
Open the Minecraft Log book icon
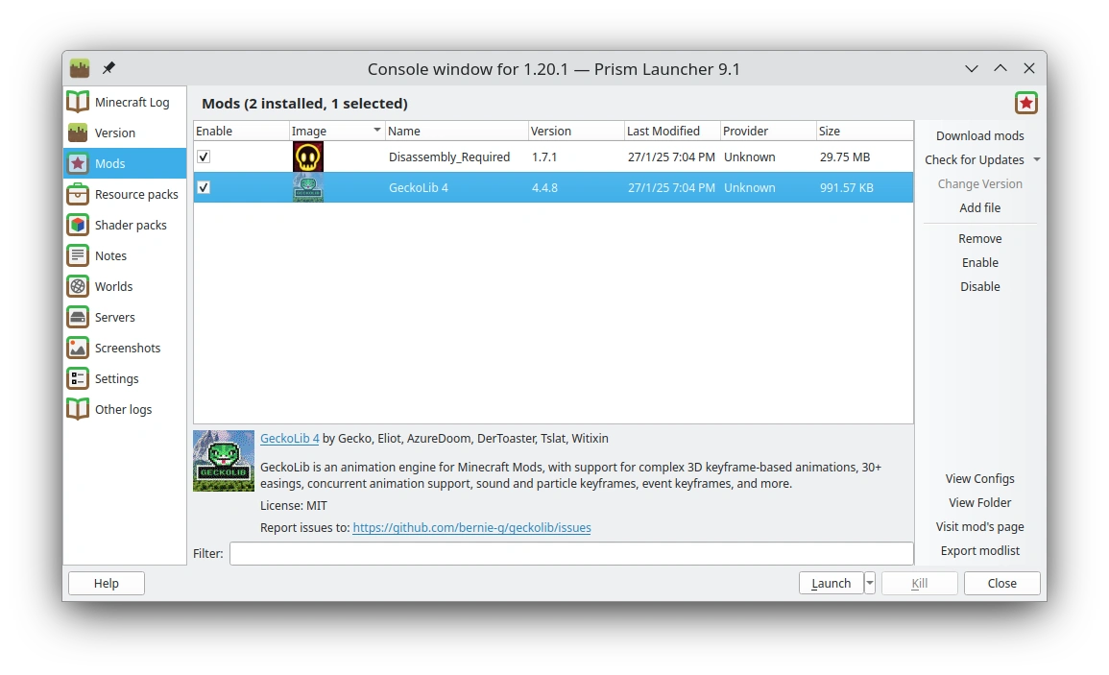click(x=78, y=102)
